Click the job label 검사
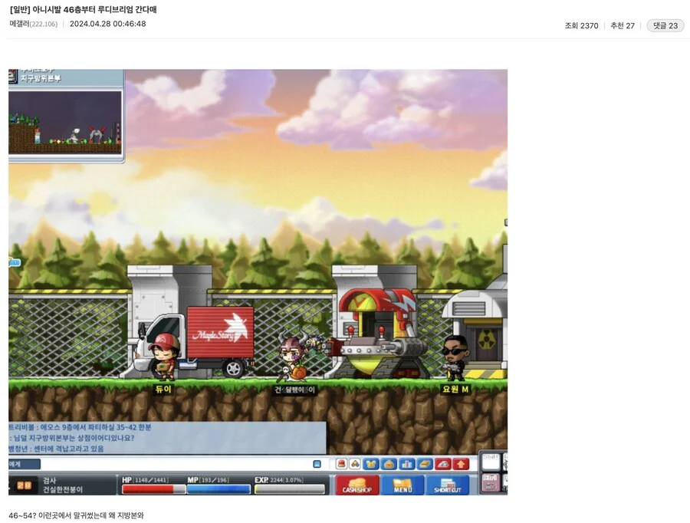Viewport: 690px width, 523px height. pos(49,480)
